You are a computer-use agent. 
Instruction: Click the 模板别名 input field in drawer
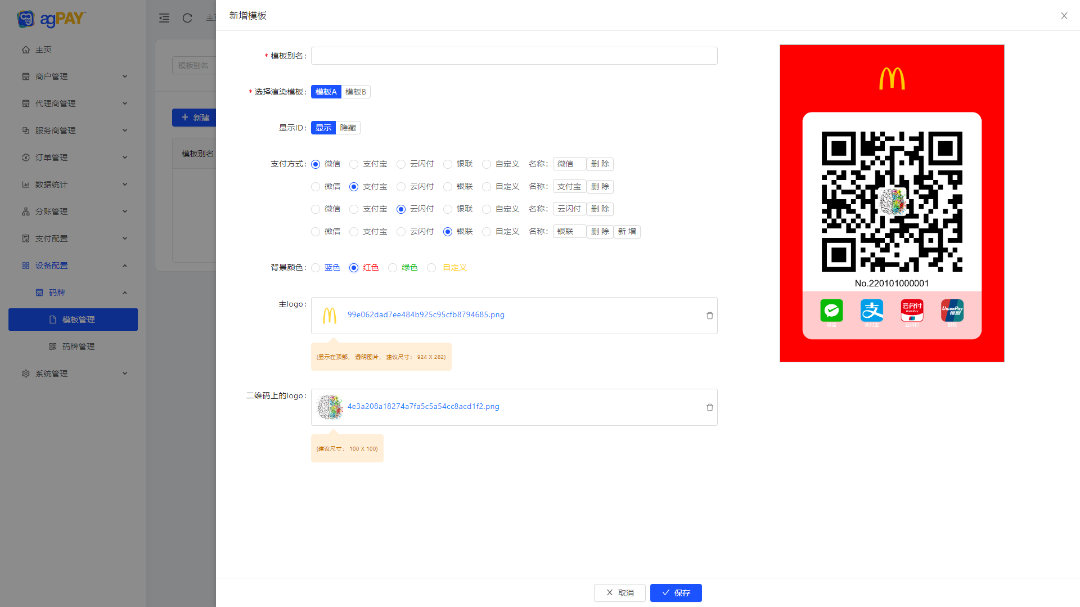pos(514,56)
